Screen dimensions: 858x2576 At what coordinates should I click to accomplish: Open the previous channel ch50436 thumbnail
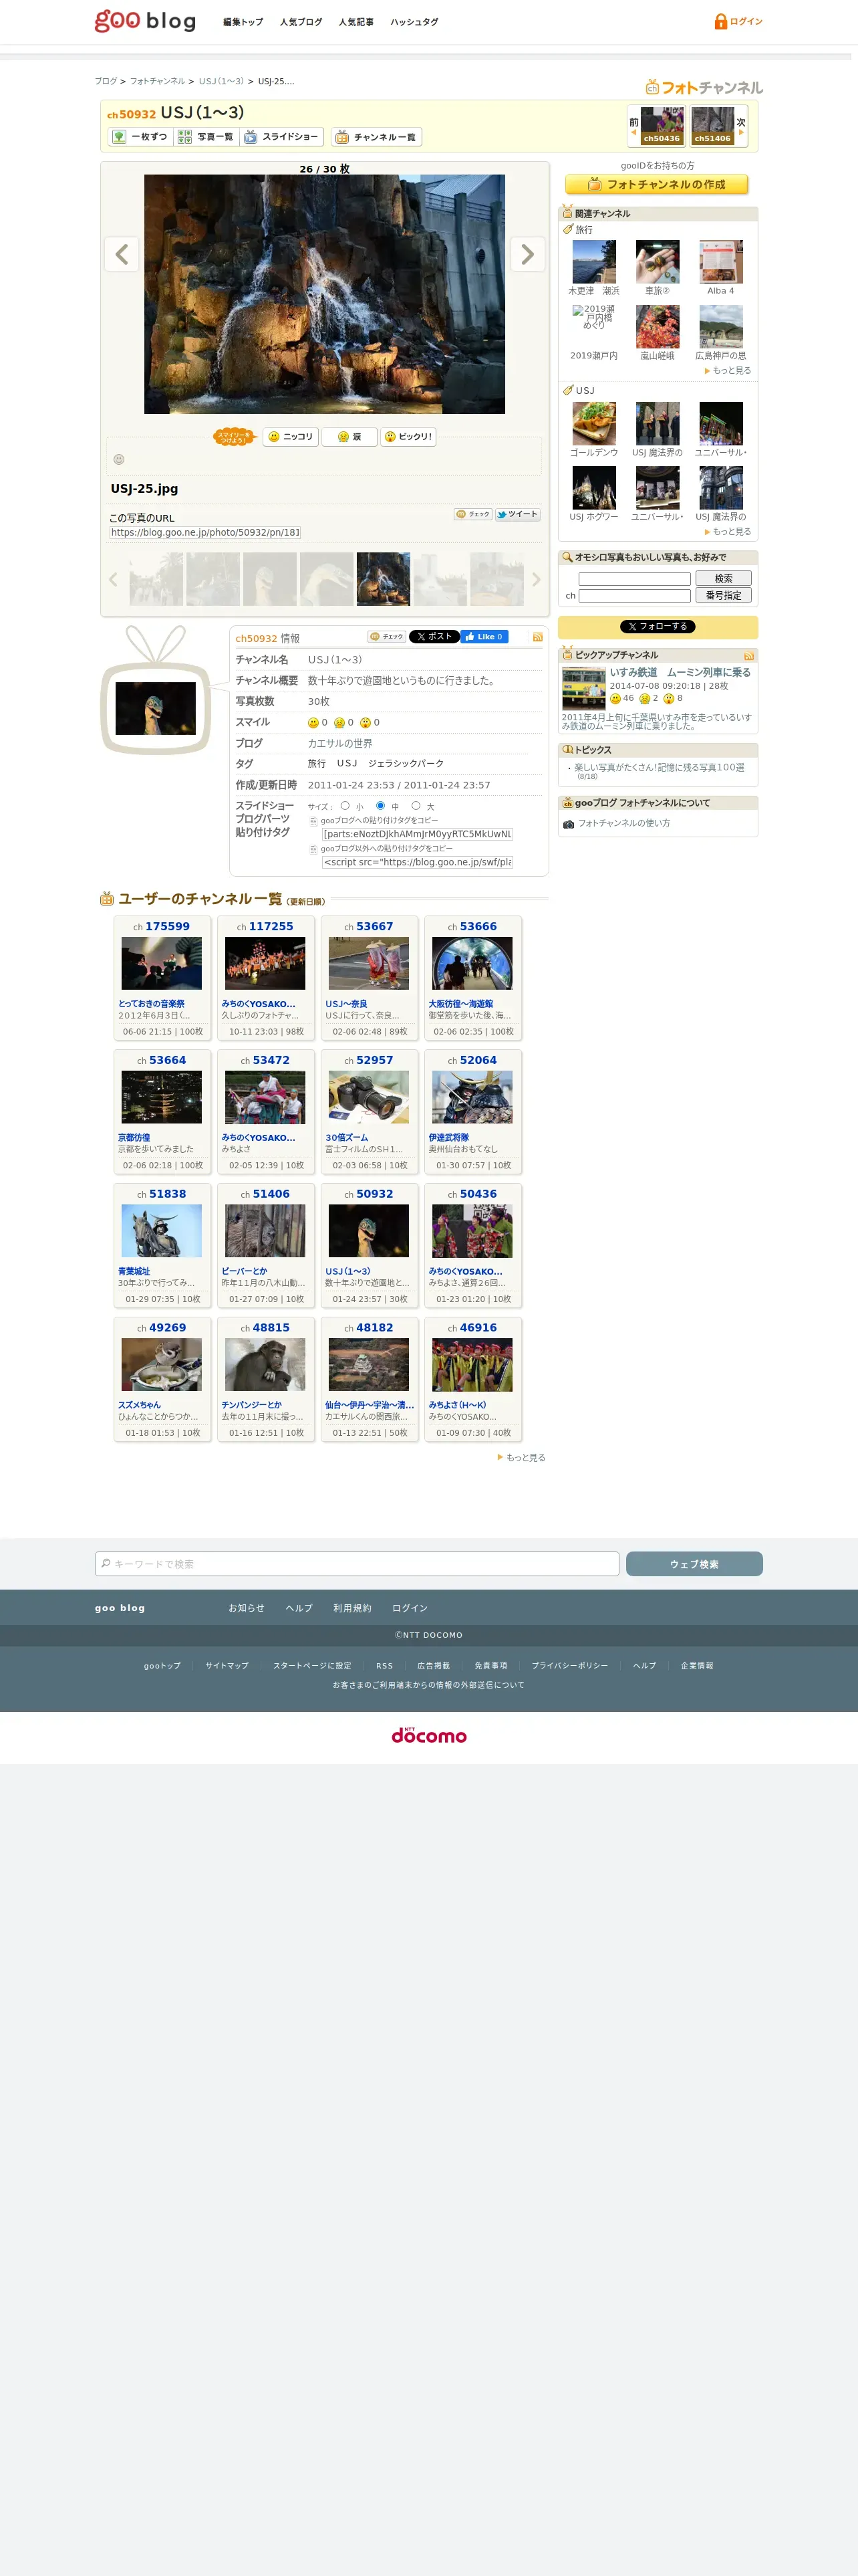point(662,126)
